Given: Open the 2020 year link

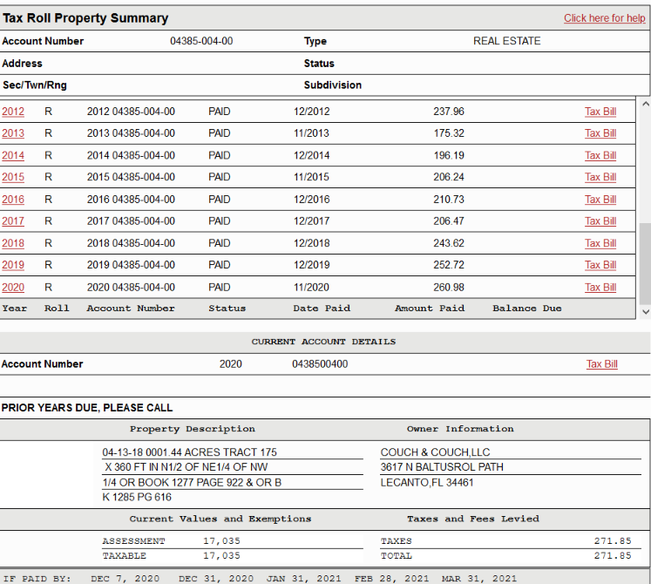Looking at the screenshot, I should (x=13, y=288).
